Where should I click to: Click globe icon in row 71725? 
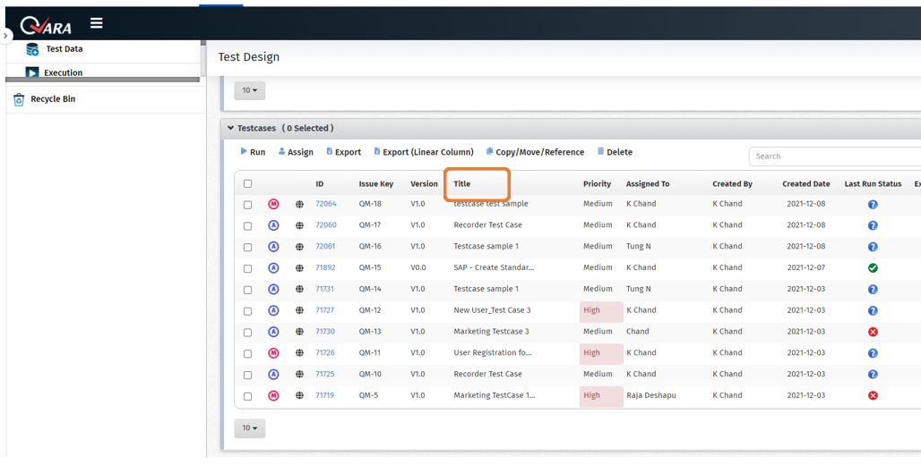[x=299, y=374]
